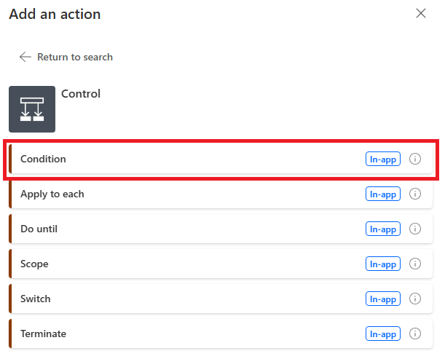445x359 pixels.
Task: Click In-app badge on Condition row
Action: pyautogui.click(x=382, y=159)
